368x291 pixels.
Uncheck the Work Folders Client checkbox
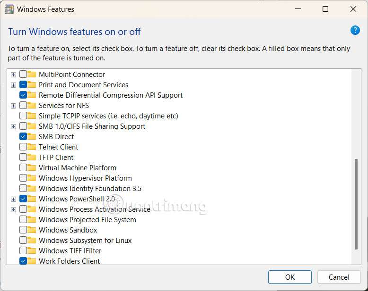point(23,261)
